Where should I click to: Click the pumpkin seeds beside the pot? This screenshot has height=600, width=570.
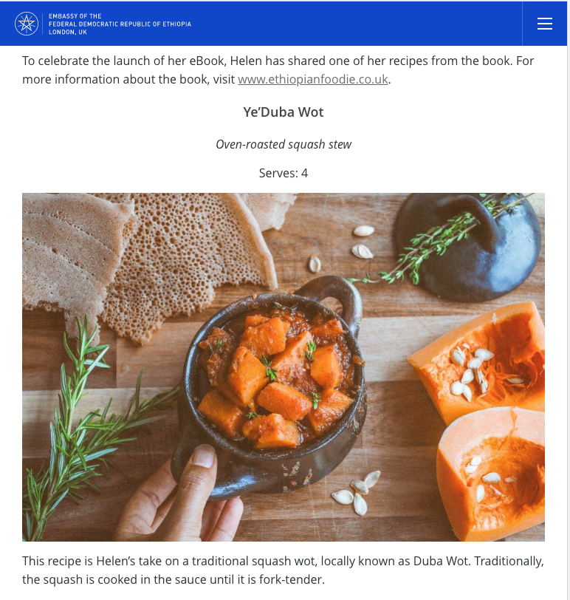[x=357, y=494]
